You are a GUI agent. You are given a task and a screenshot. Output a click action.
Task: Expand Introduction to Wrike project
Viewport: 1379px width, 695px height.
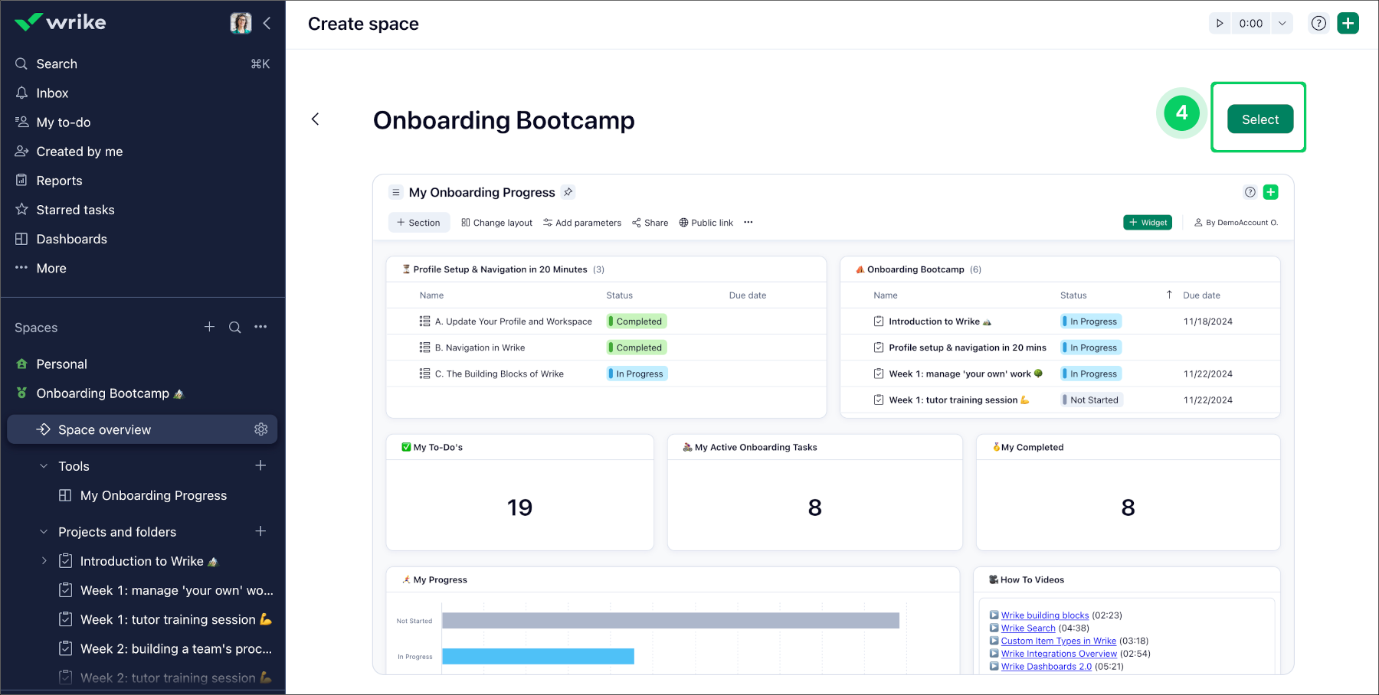44,560
